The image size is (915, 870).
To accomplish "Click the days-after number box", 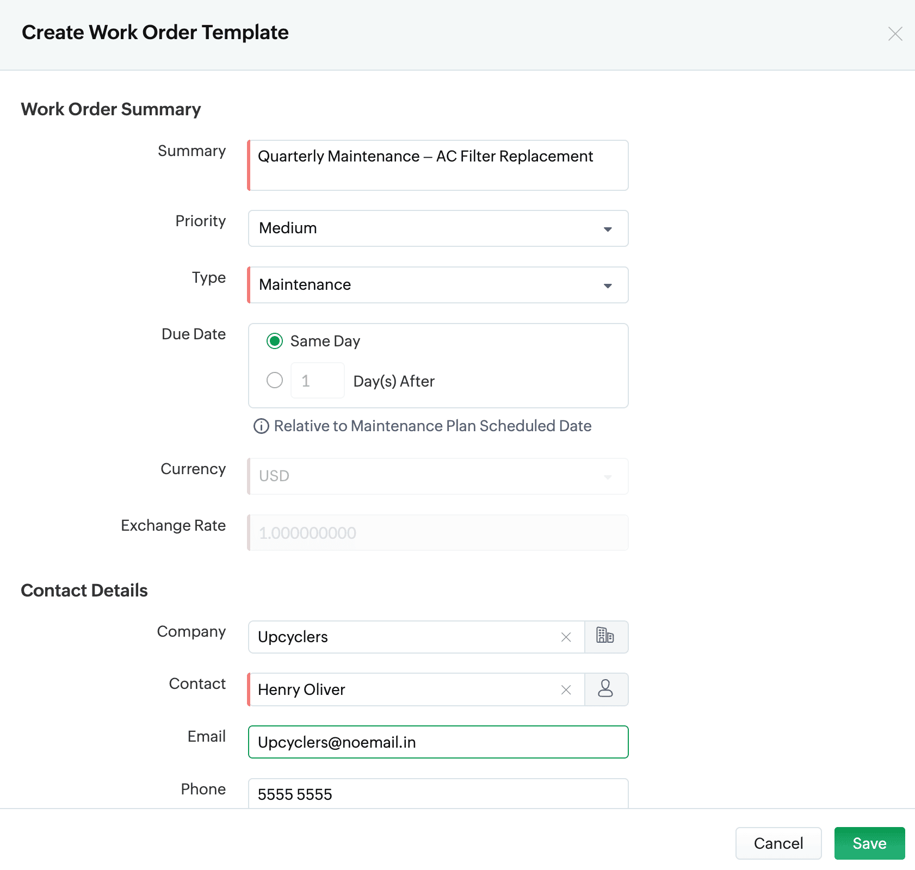I will tap(317, 381).
